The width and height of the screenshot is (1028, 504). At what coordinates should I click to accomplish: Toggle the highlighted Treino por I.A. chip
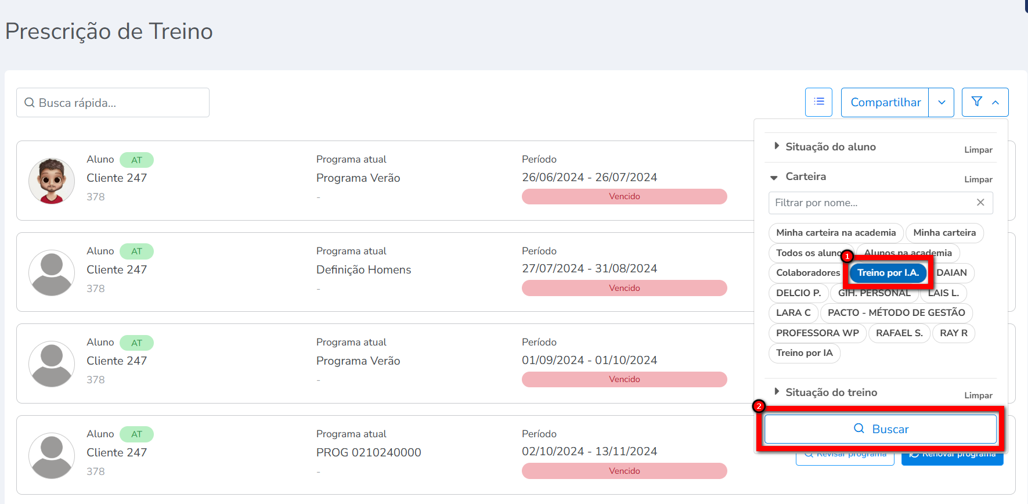click(x=888, y=273)
